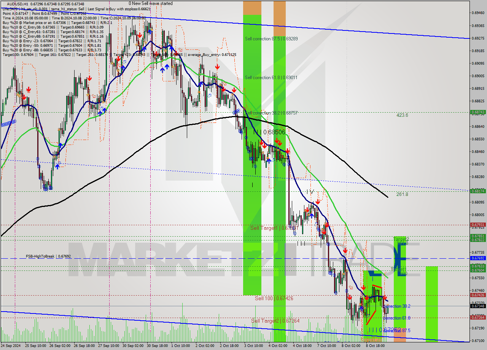The width and height of the screenshot is (487, 350).
Task: Click the green 0.68174 price tag on axis
Action: (x=478, y=191)
